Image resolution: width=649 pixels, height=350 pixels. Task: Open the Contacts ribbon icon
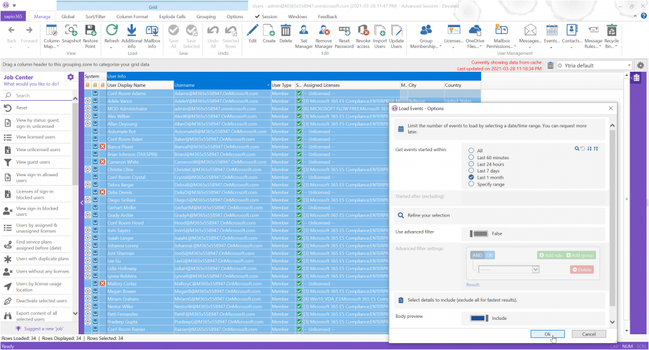coord(572,31)
